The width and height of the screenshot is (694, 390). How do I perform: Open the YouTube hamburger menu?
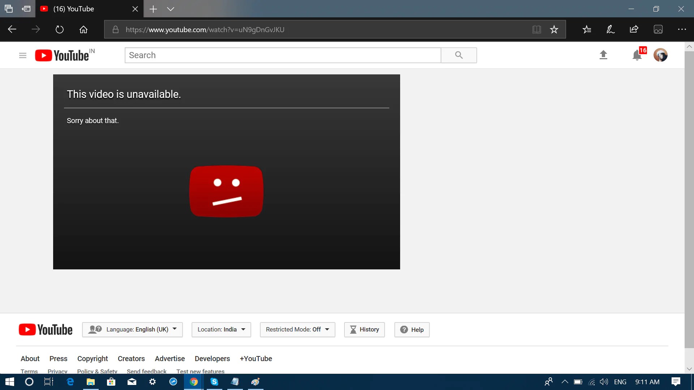pyautogui.click(x=22, y=55)
